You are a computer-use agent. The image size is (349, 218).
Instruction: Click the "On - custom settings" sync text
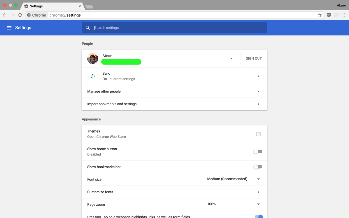[x=119, y=79]
